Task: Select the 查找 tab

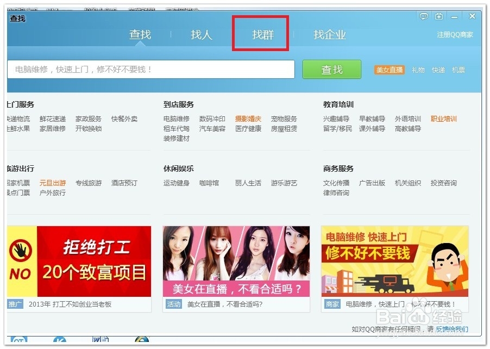Action: (141, 34)
